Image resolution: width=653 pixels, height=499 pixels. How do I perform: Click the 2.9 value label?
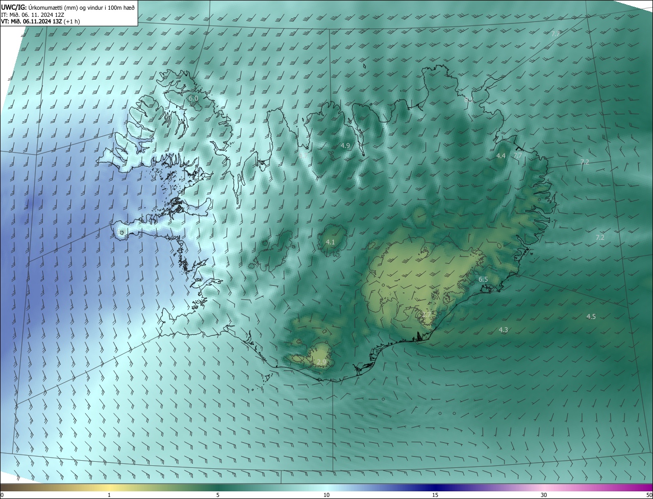[321, 362]
